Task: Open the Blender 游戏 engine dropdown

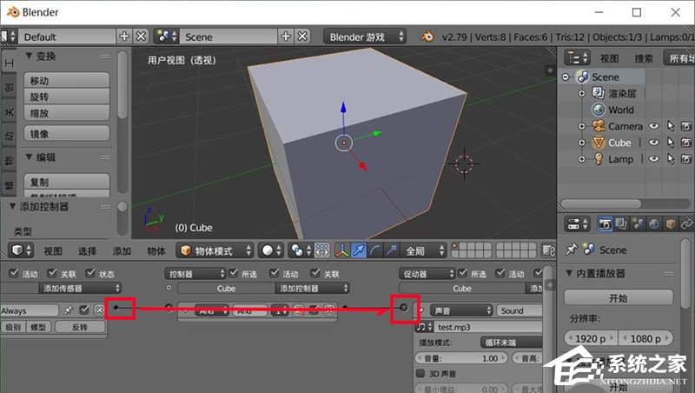Action: coord(365,37)
